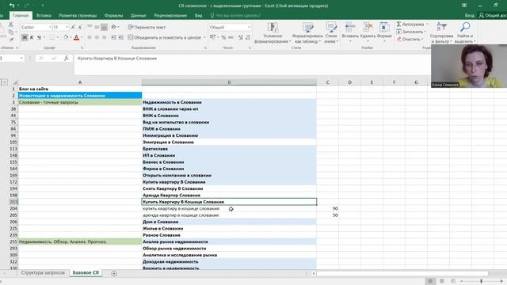The height and width of the screenshot is (285, 507).
Task: Toggle bottom vertical alignment
Action: coord(104,28)
